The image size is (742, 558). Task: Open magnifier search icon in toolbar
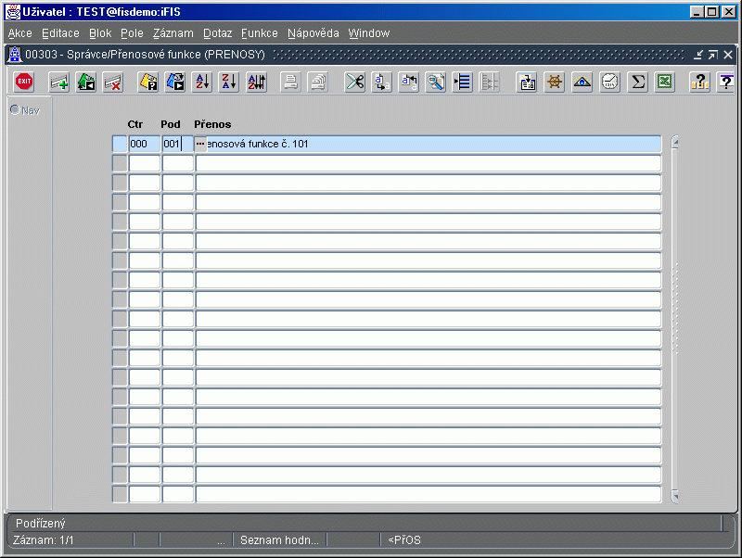435,82
